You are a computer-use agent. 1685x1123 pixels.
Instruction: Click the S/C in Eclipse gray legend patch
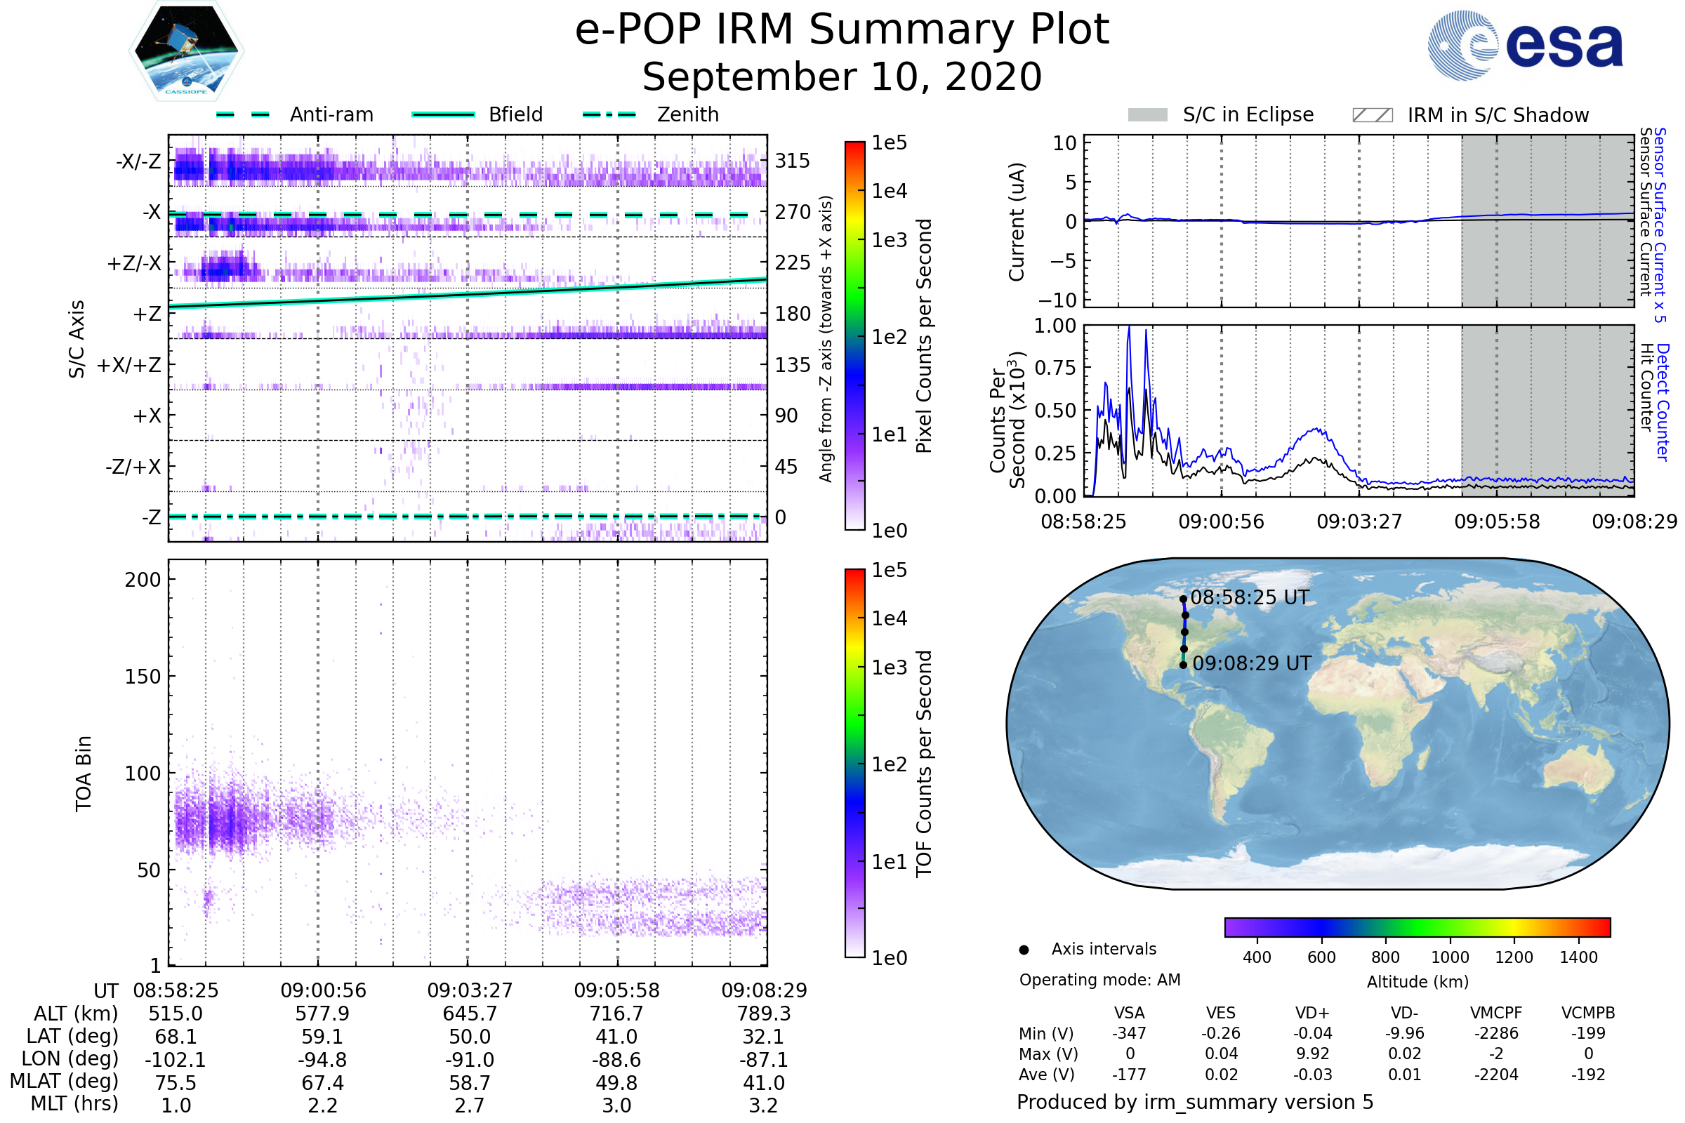point(1148,115)
